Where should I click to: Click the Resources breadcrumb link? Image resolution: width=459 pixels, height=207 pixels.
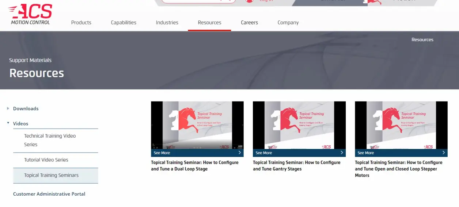coord(422,39)
